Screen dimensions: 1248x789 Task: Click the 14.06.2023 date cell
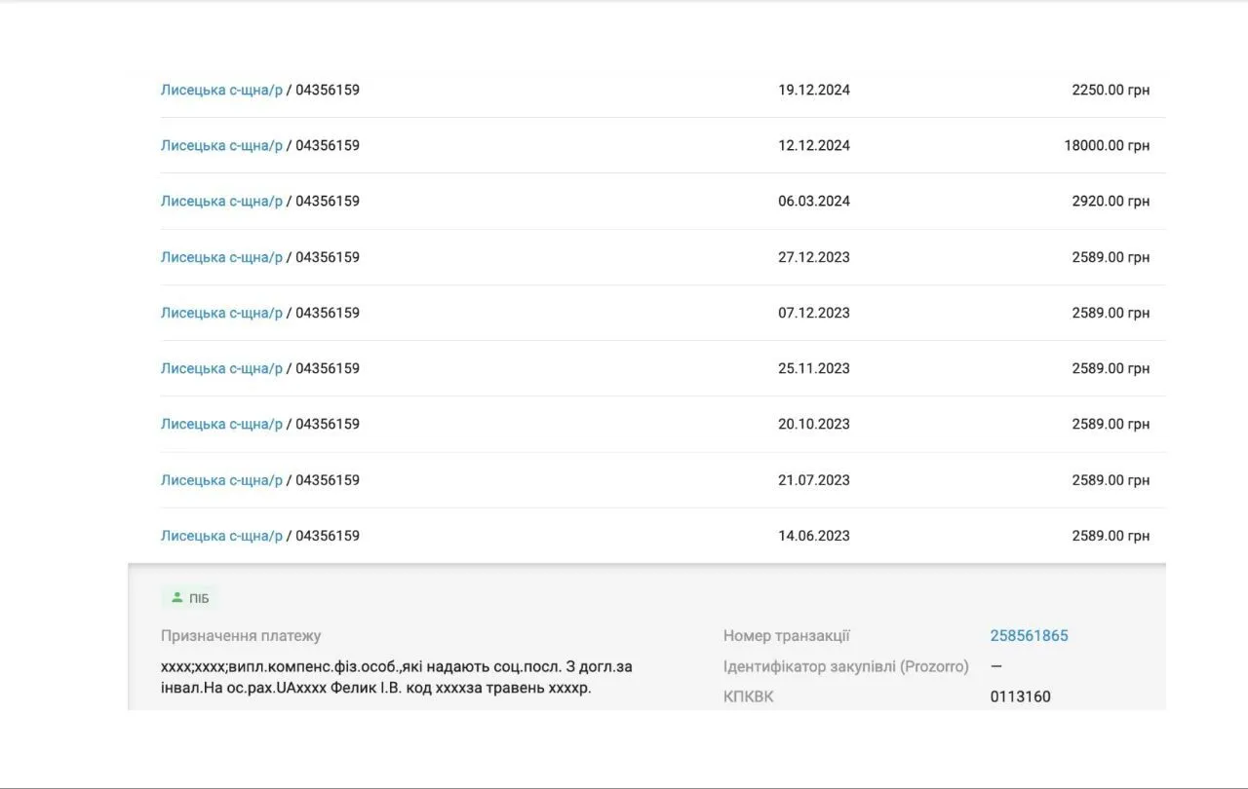click(x=813, y=536)
